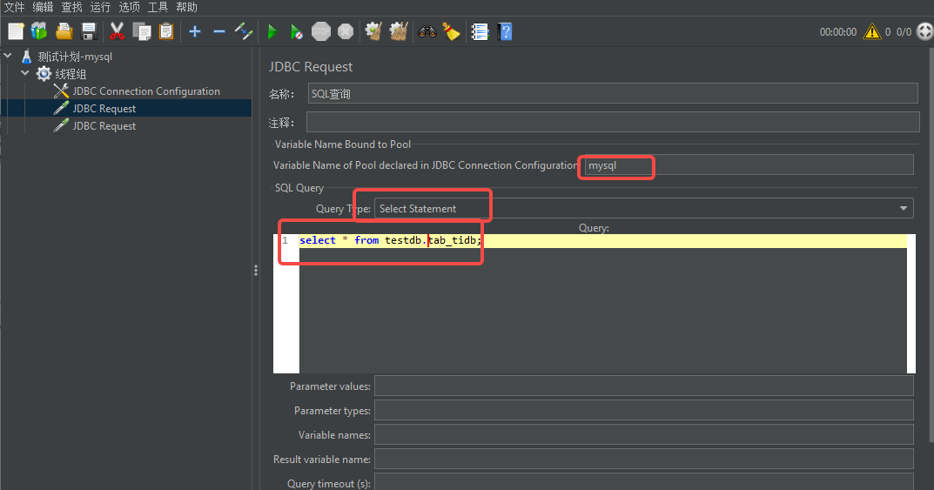The image size is (934, 490).
Task: Start test without pauses icon
Action: pos(296,31)
